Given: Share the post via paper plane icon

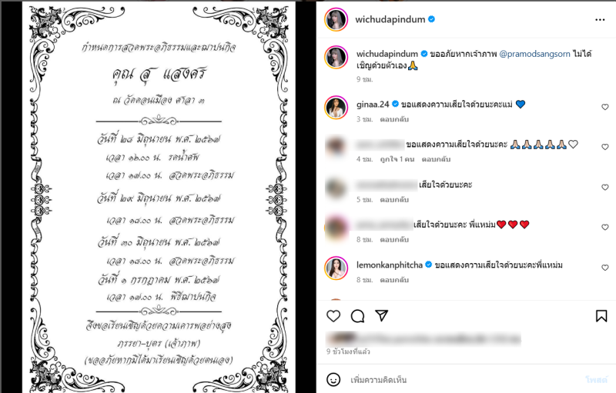Looking at the screenshot, I should (x=381, y=315).
